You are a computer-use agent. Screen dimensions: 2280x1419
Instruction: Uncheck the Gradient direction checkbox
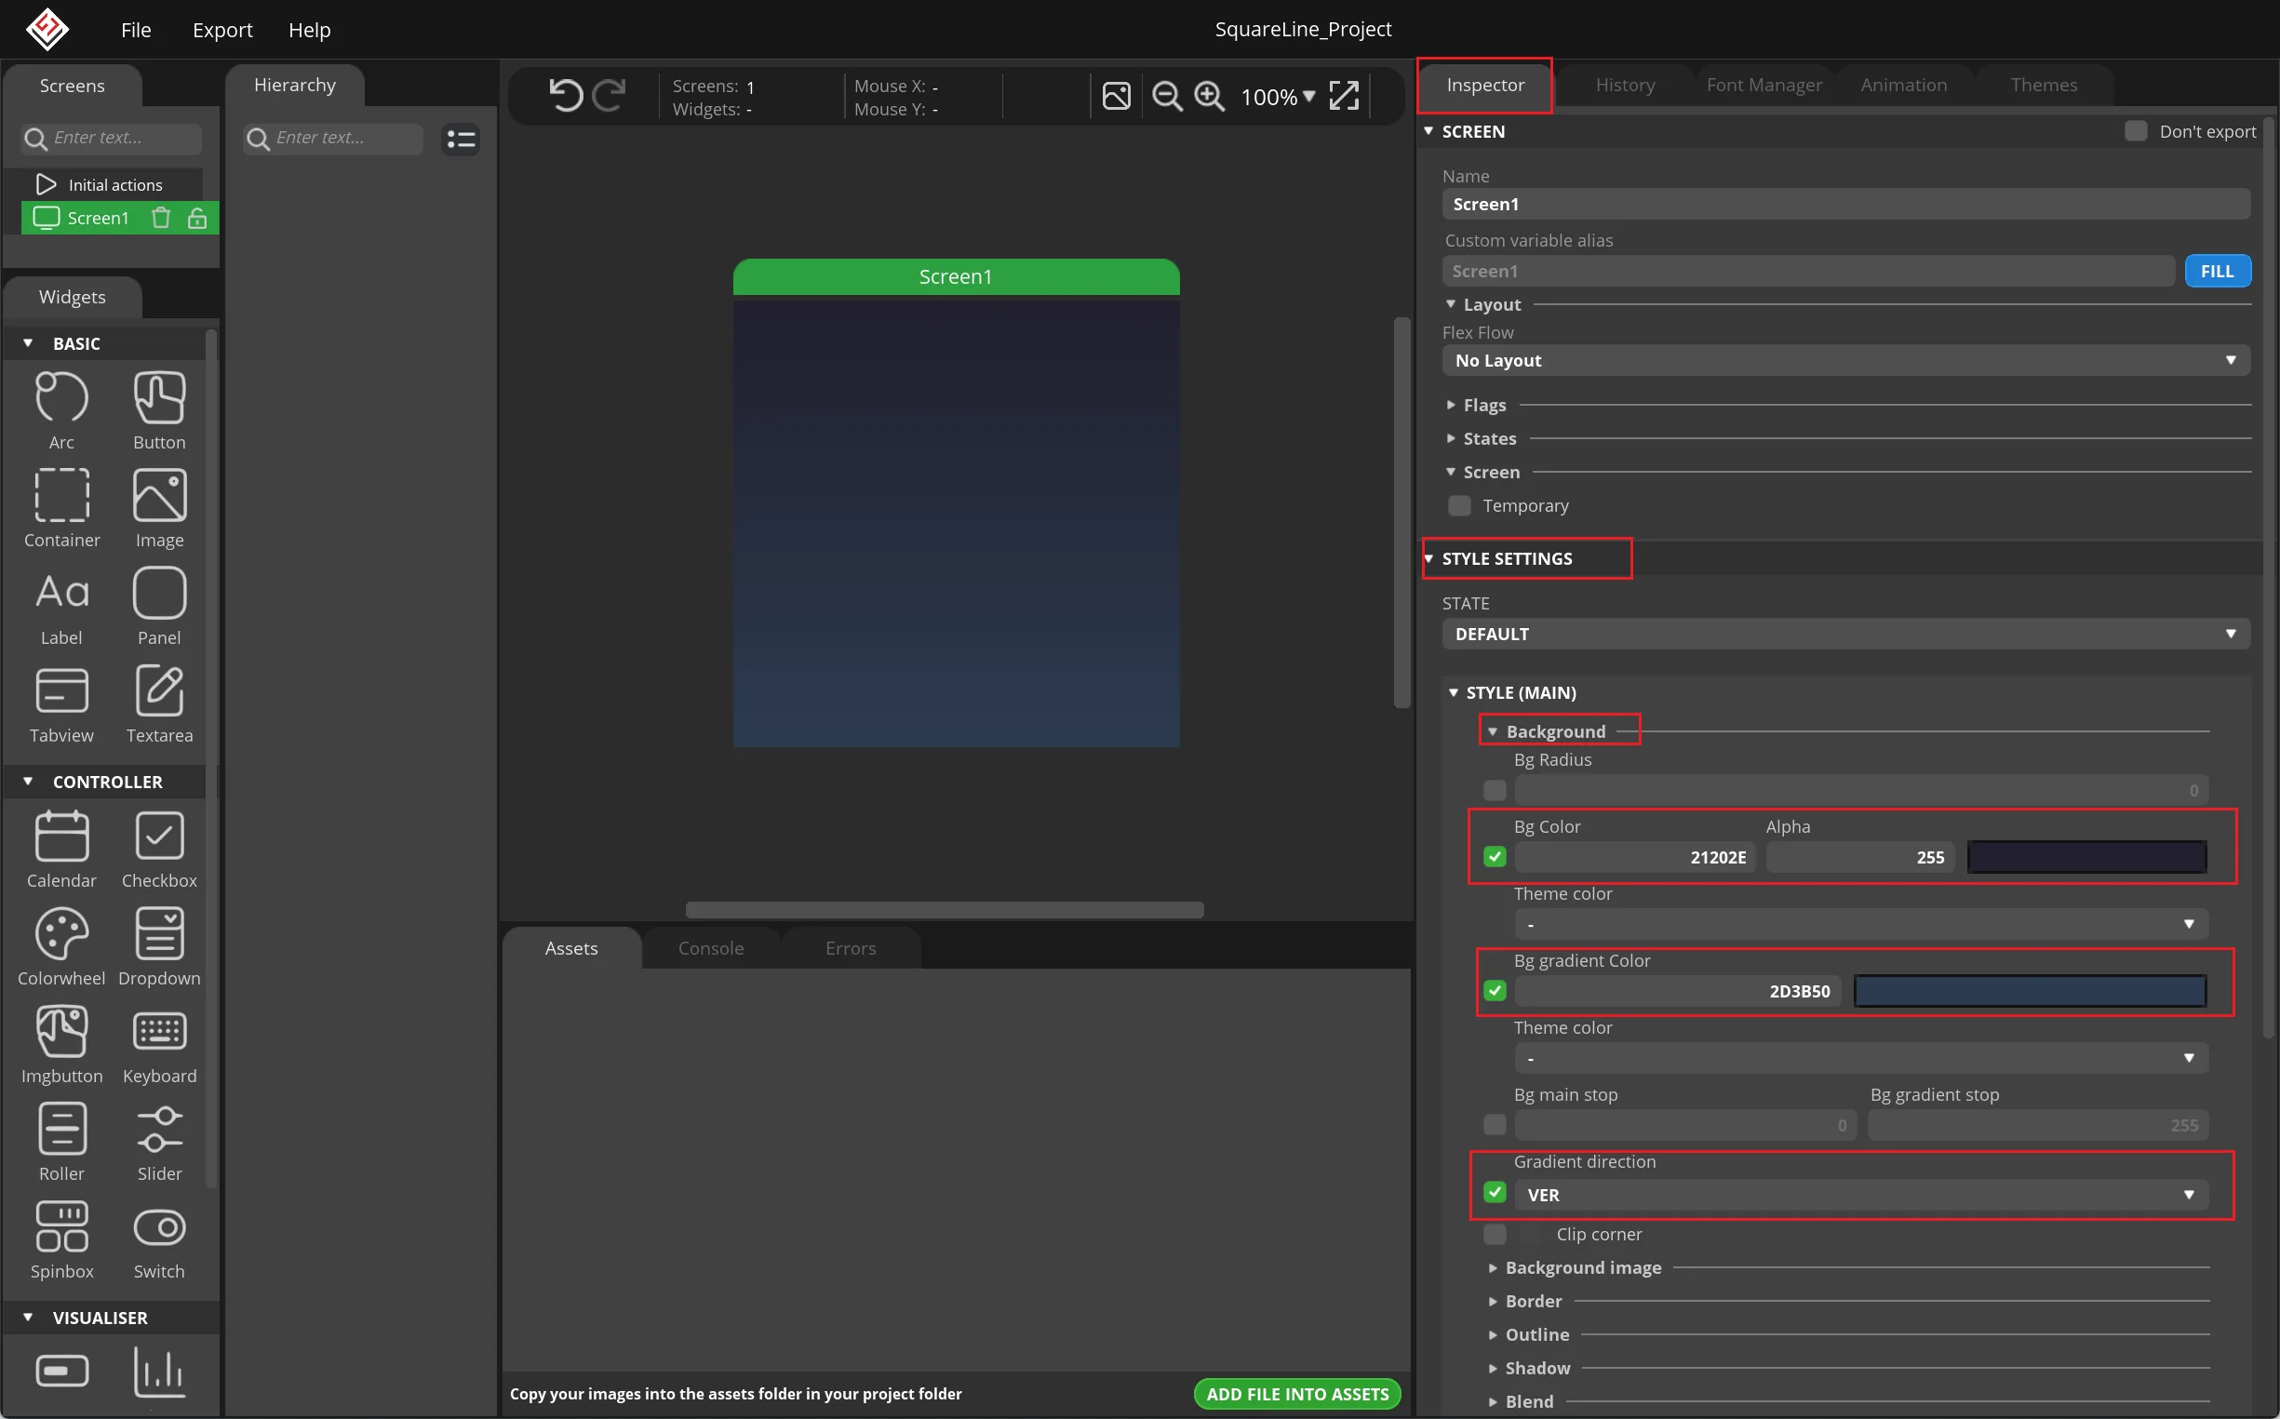point(1495,1193)
